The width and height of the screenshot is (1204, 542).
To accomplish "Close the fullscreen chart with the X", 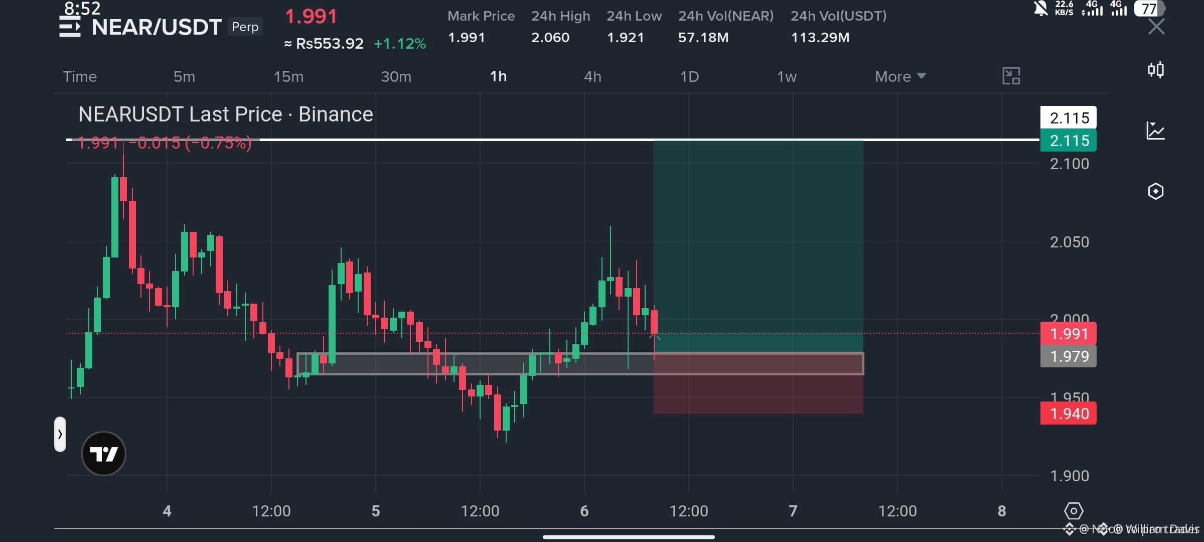I will coord(1156,27).
